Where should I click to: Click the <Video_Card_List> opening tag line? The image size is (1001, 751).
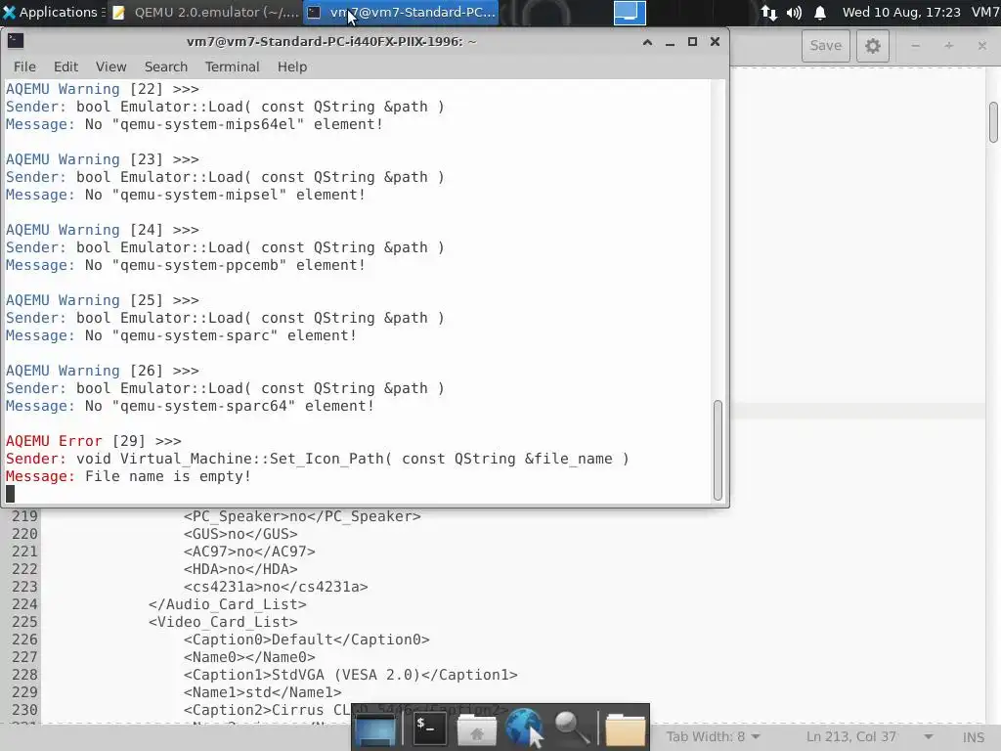(x=223, y=621)
